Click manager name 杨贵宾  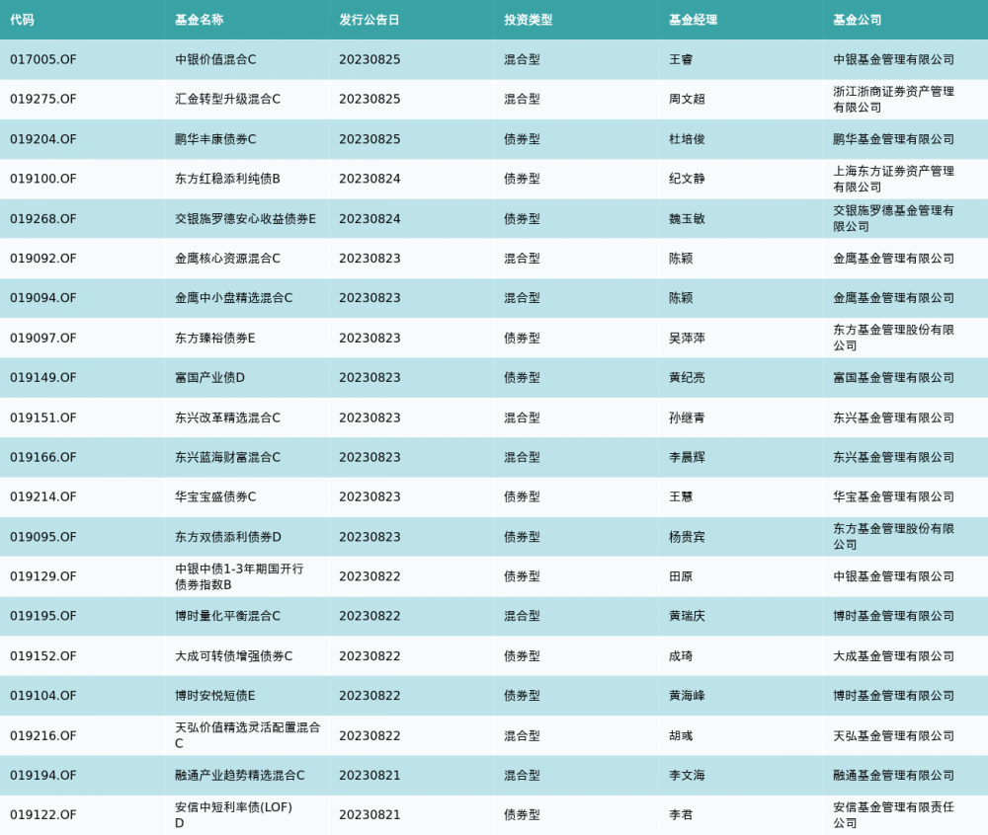point(687,537)
